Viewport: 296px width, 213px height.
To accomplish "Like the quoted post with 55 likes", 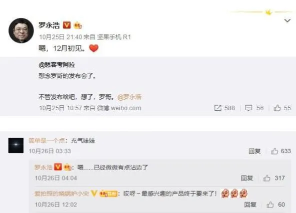I will [277, 108].
